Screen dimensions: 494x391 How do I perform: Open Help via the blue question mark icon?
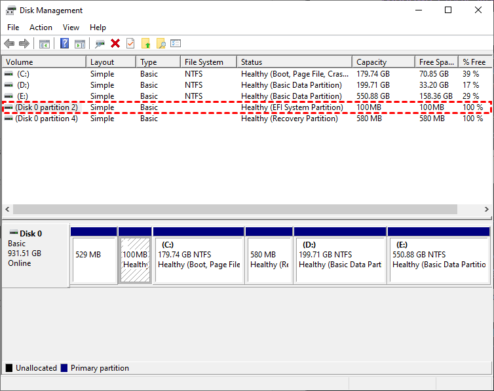65,43
